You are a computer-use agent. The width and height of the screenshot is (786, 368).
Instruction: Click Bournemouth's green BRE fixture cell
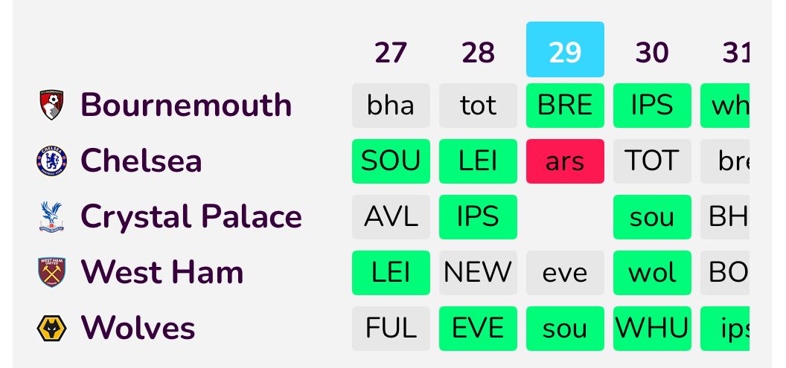click(x=565, y=105)
